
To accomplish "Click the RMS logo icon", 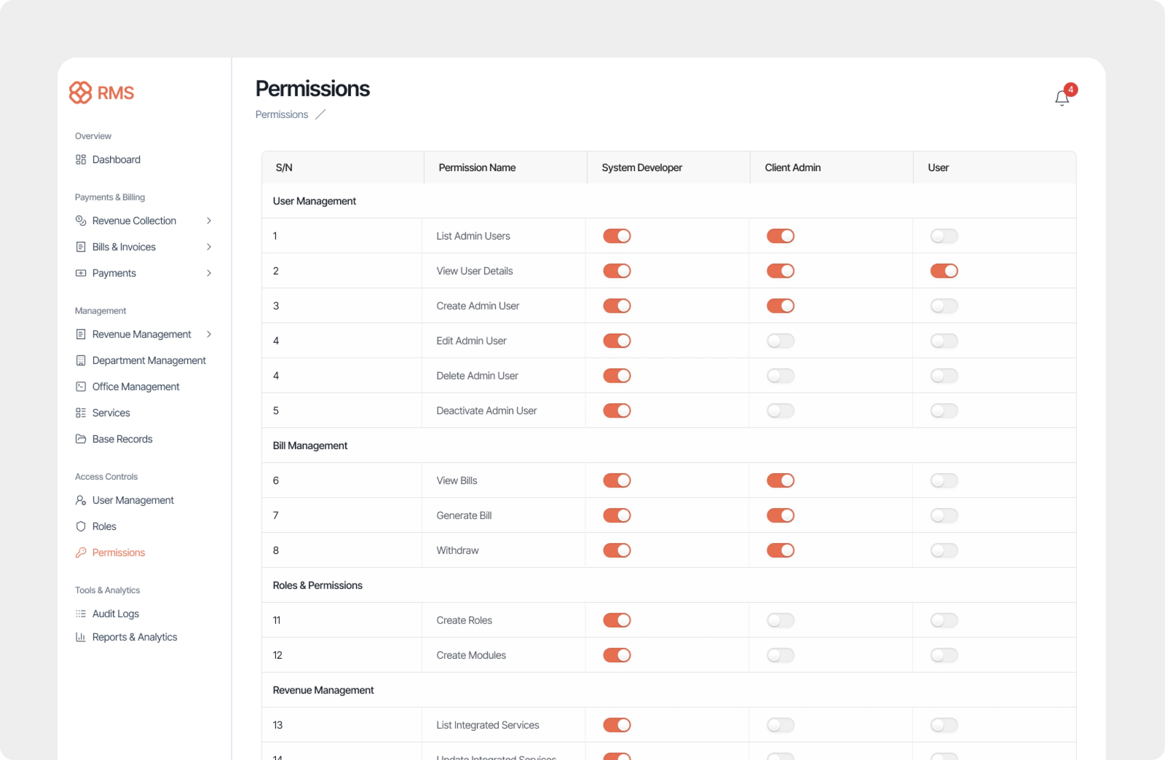I will 80,92.
